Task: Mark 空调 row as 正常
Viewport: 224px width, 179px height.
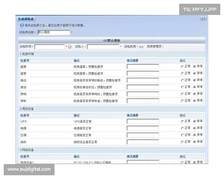Action: point(182,135)
